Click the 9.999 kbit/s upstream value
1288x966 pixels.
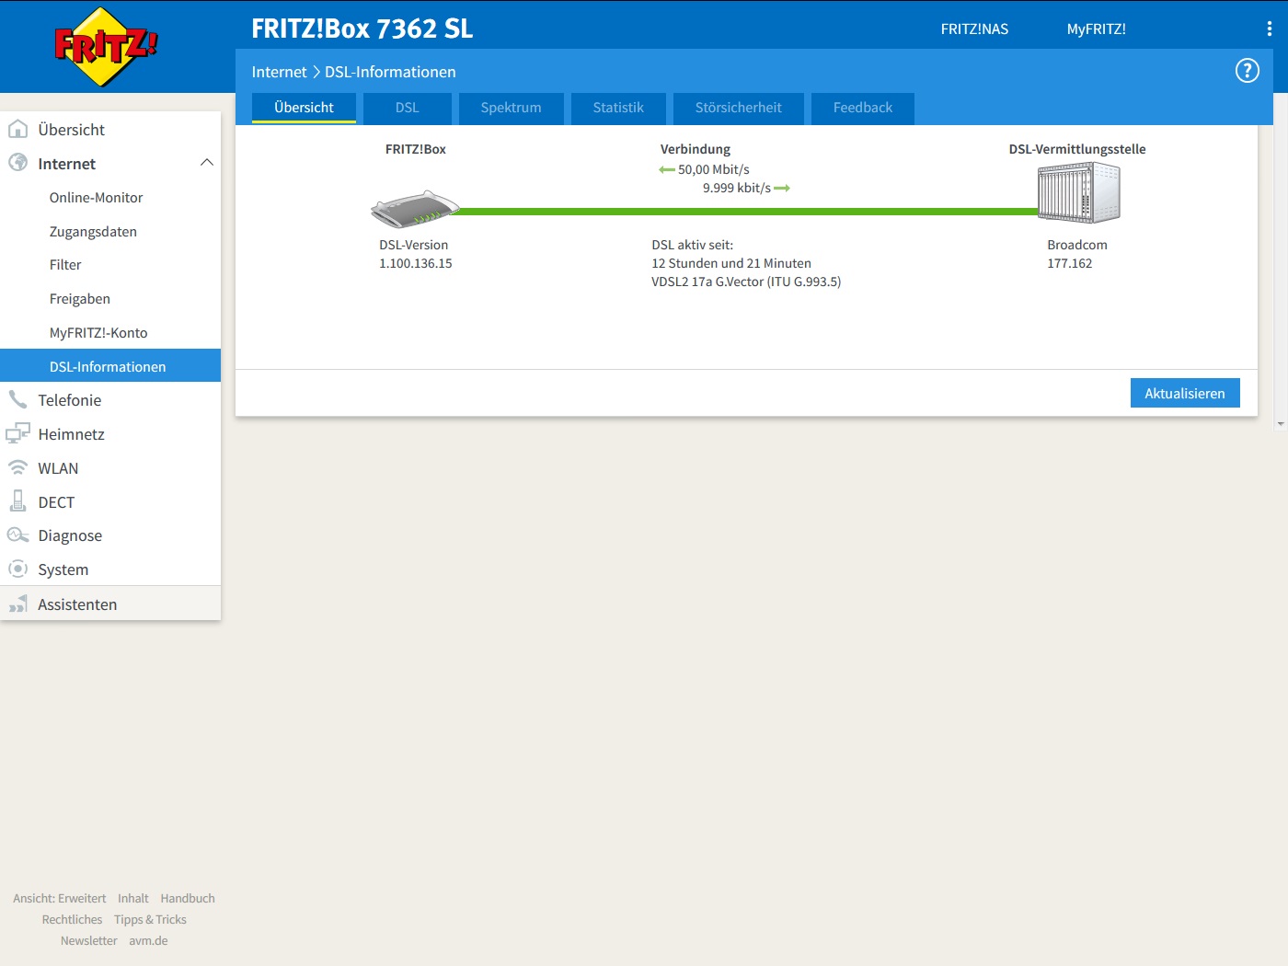click(x=737, y=188)
